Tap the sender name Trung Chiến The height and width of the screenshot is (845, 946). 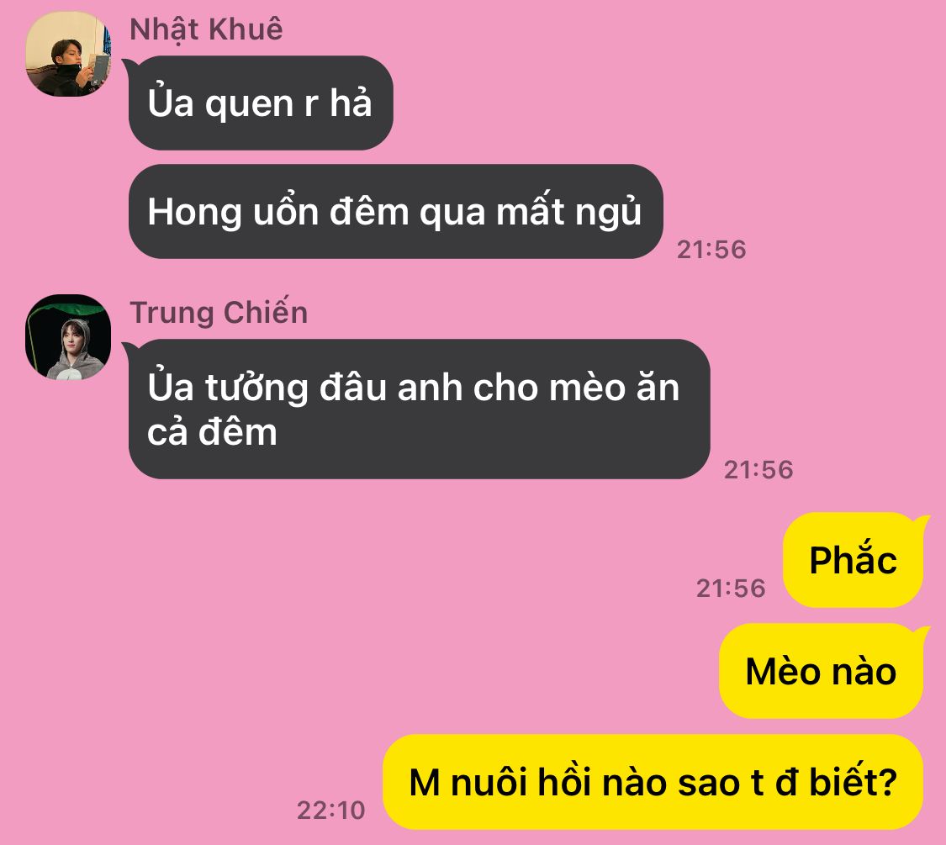pyautogui.click(x=219, y=313)
